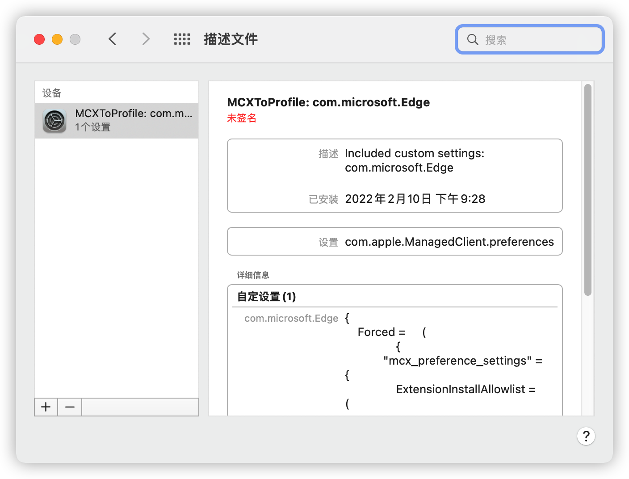Click the install date 2022年2月10日 下午9:28
629x479 pixels.
(x=415, y=199)
